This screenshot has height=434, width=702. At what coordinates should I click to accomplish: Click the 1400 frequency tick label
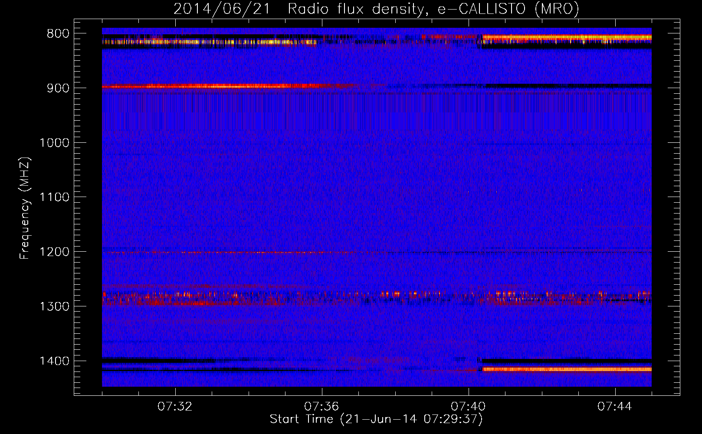click(x=54, y=361)
